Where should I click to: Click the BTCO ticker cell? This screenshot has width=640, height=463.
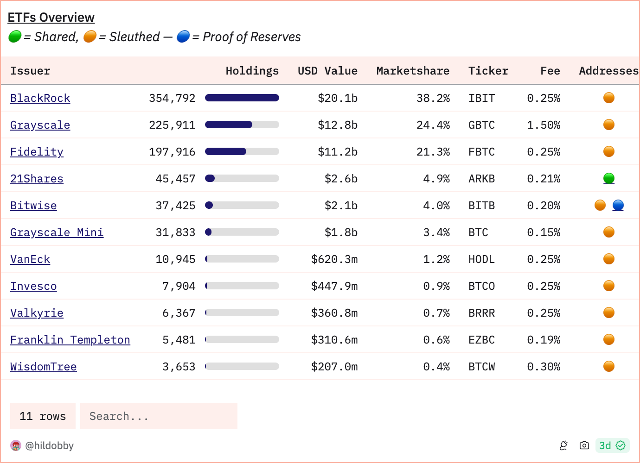point(481,286)
